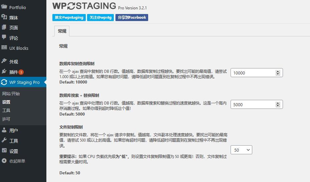The image size is (310, 182).
Task: Open the file copy limit dropdown showing 50
Action: 241,150
